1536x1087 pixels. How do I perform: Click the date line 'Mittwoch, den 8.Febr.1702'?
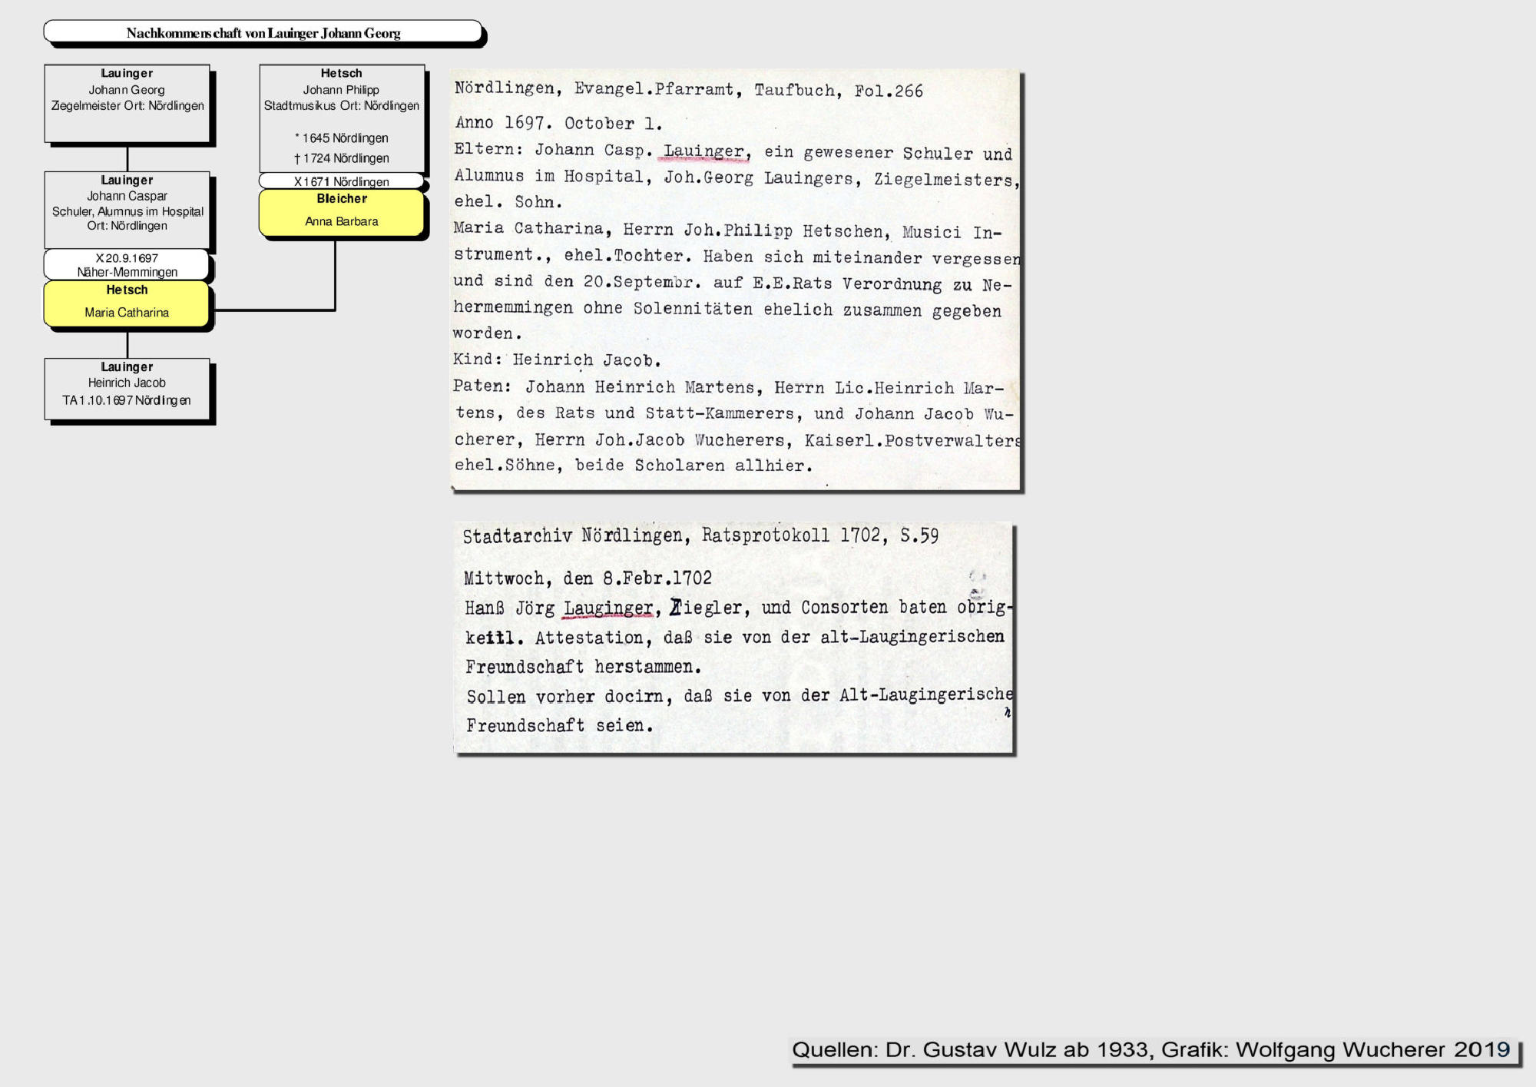(x=588, y=578)
